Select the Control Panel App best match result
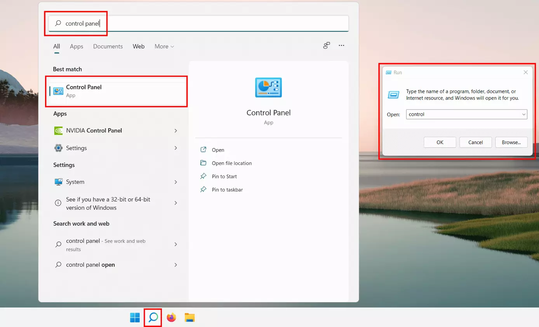The height and width of the screenshot is (327, 539). [x=116, y=91]
